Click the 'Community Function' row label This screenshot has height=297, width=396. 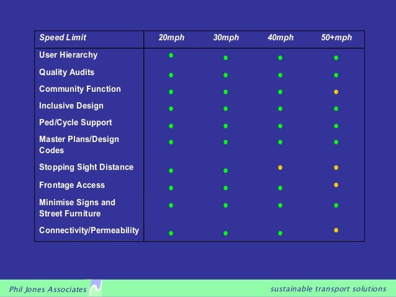(x=80, y=89)
